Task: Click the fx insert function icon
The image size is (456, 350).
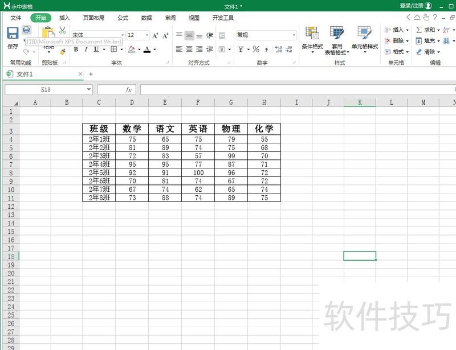Action: [129, 90]
